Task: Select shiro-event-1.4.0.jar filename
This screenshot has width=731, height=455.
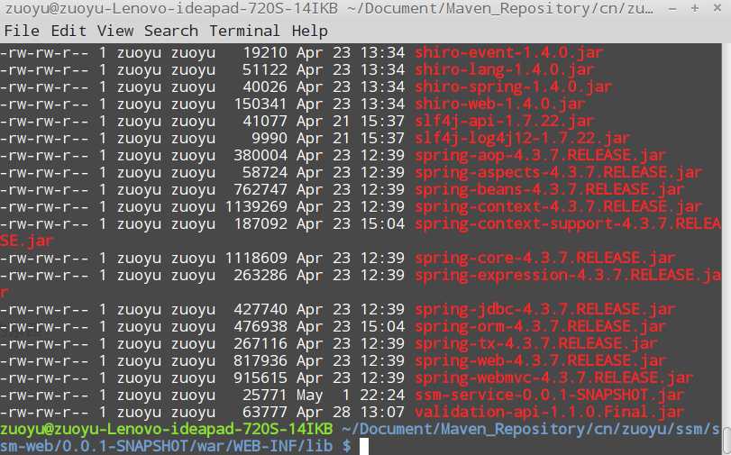Action: (509, 52)
